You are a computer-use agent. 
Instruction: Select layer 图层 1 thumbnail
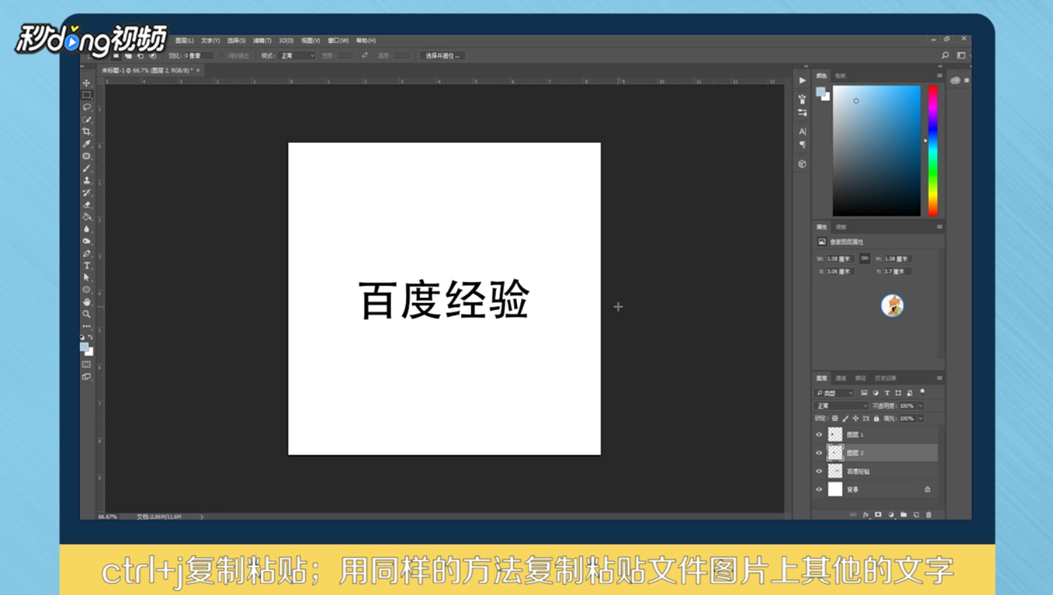835,435
